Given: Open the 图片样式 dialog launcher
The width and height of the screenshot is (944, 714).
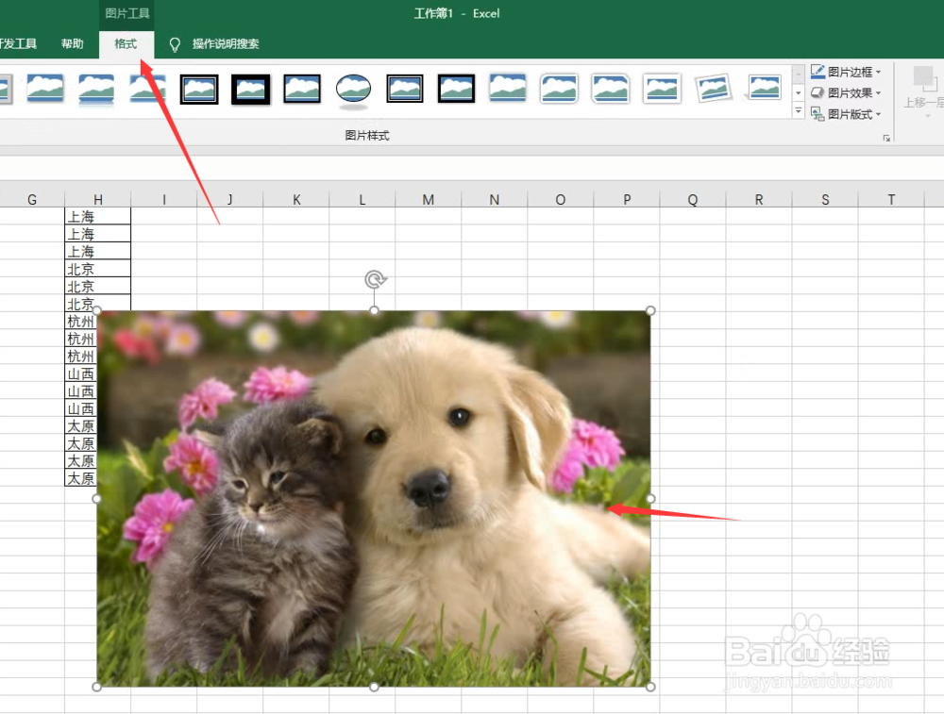Looking at the screenshot, I should tap(886, 139).
